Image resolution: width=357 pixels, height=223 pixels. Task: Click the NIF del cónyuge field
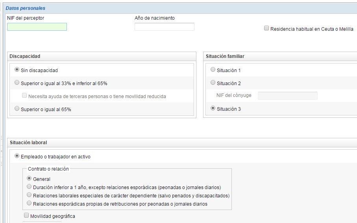287,95
